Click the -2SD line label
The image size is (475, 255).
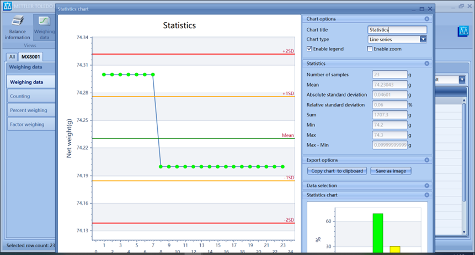tap(289, 220)
